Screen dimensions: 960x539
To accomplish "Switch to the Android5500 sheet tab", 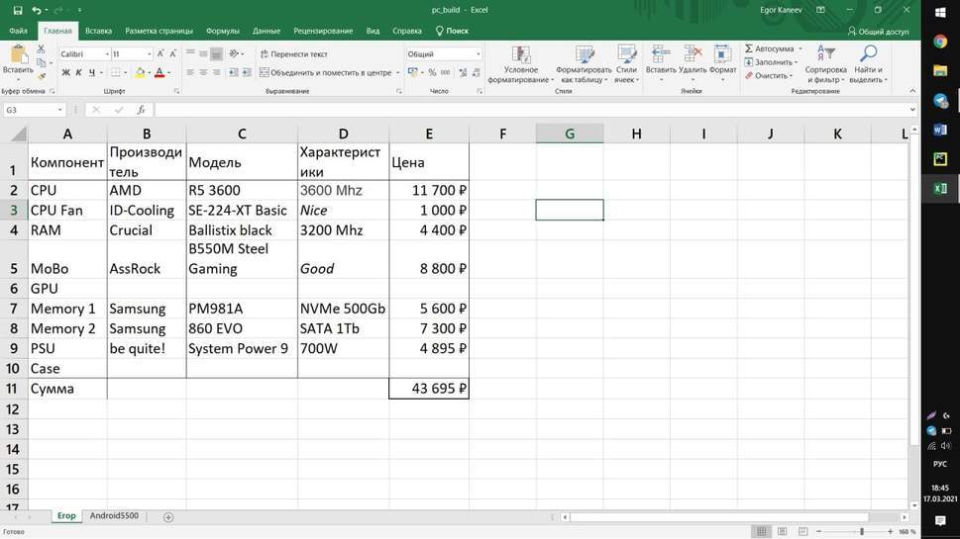I will click(114, 516).
